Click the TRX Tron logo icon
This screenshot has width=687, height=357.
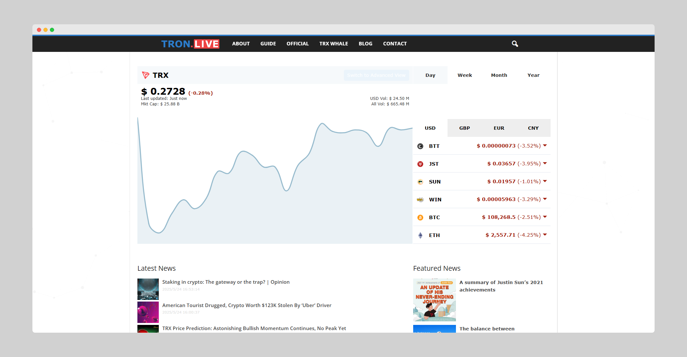click(x=146, y=75)
